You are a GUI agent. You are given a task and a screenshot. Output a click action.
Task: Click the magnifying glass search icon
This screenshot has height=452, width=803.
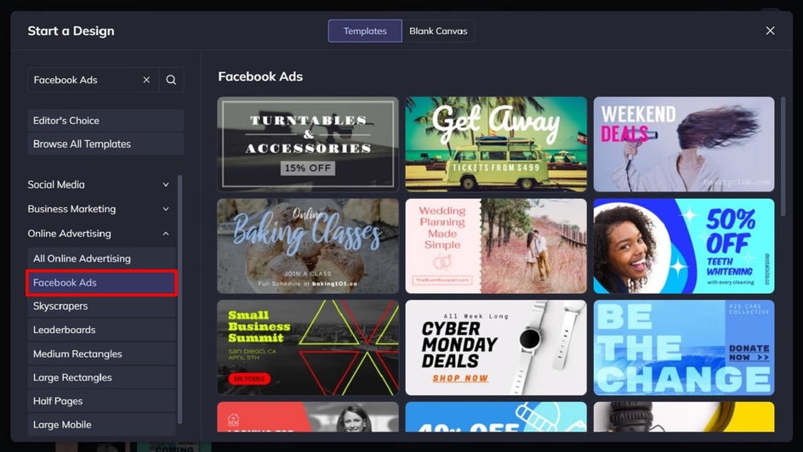point(171,80)
